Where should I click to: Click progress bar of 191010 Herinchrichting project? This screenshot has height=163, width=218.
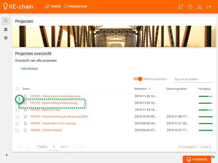(x=205, y=116)
